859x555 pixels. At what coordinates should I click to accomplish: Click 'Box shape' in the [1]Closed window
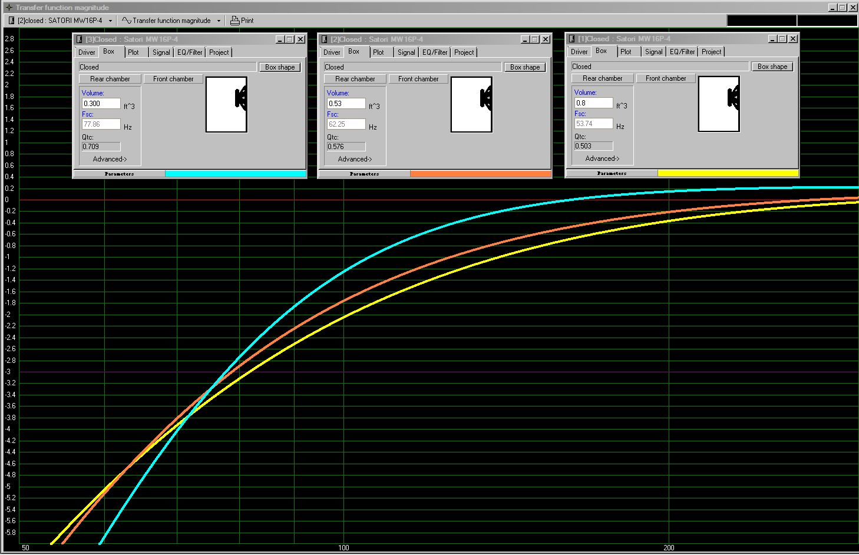pyautogui.click(x=772, y=67)
